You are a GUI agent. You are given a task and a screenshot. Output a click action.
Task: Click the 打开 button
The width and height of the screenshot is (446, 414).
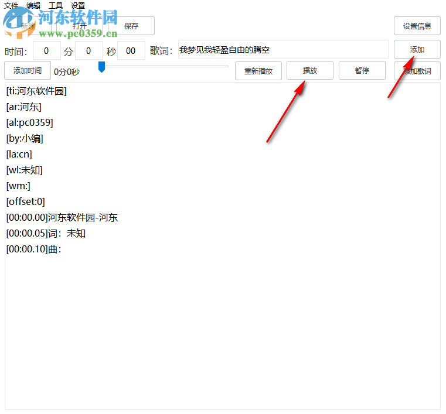(80, 26)
